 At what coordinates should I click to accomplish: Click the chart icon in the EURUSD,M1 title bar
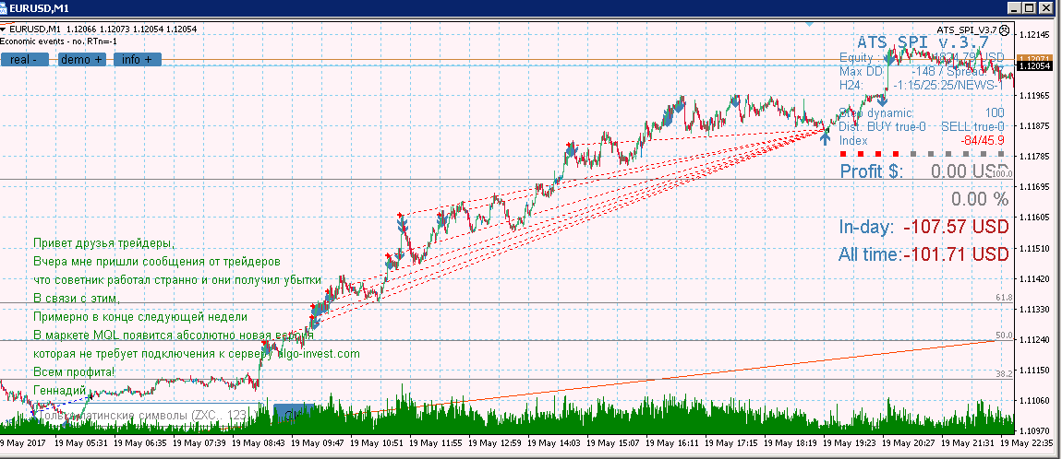tap(5, 9)
